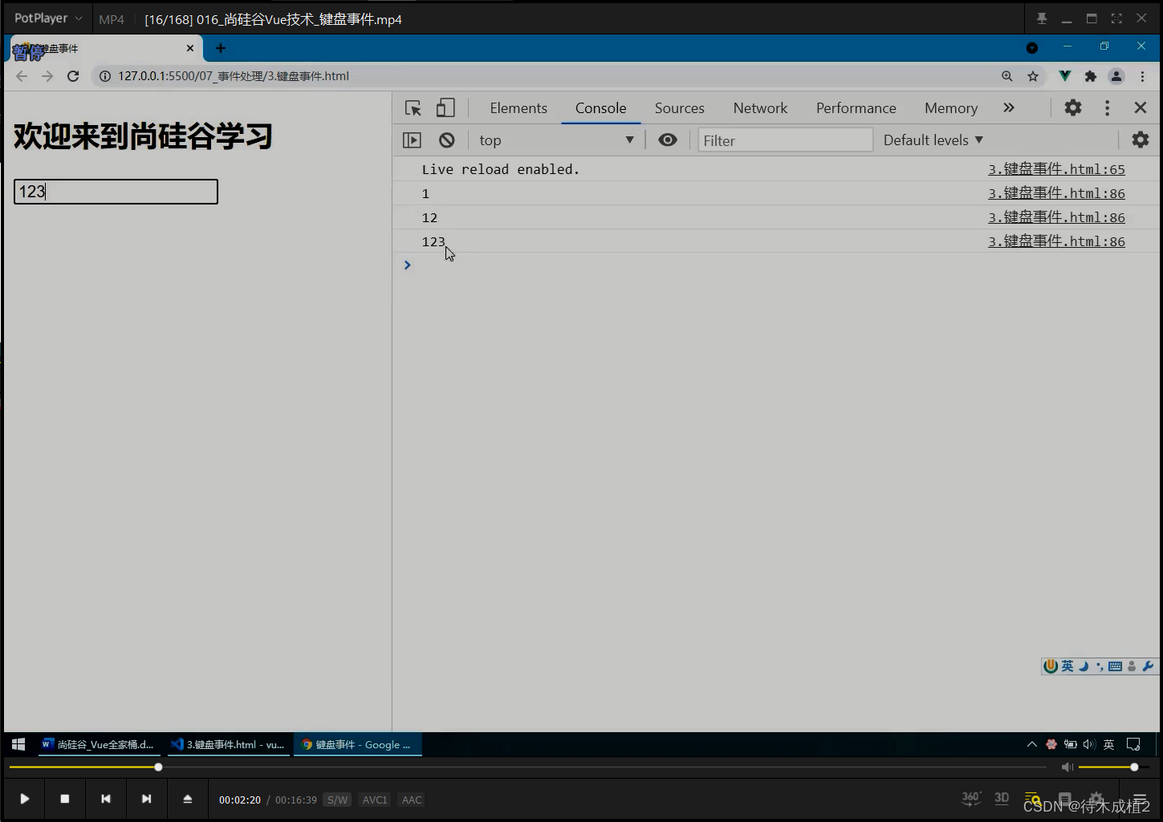Open the Default levels dropdown
The width and height of the screenshot is (1163, 822).
[x=933, y=140]
